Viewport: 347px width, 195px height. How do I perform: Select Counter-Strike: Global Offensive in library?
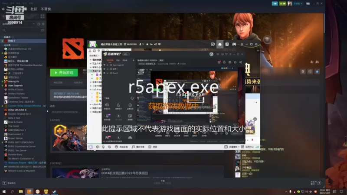click(23, 106)
